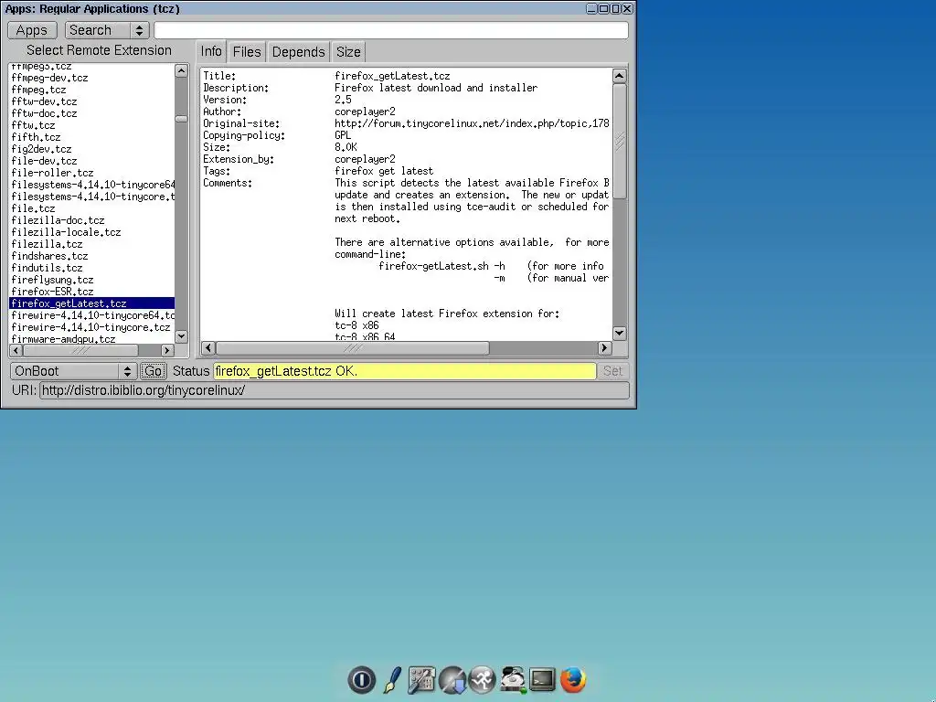Switch to the Depends tab

point(299,52)
